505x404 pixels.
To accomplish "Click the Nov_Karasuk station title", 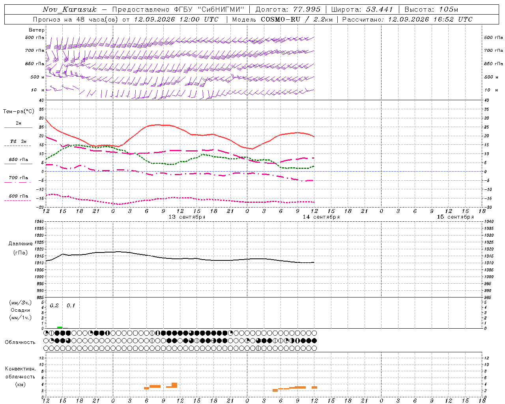I will click(x=69, y=9).
